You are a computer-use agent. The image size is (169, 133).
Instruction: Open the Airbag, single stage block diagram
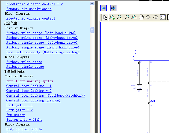pyautogui.click(x=25, y=67)
